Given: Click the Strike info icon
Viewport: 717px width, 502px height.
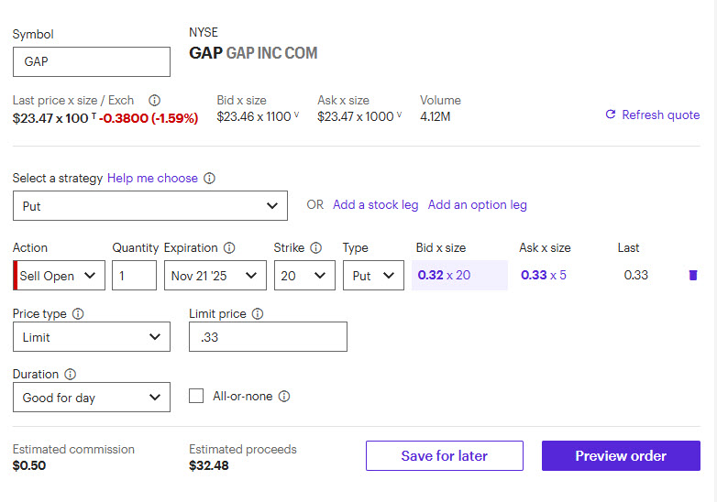Looking at the screenshot, I should tap(316, 248).
